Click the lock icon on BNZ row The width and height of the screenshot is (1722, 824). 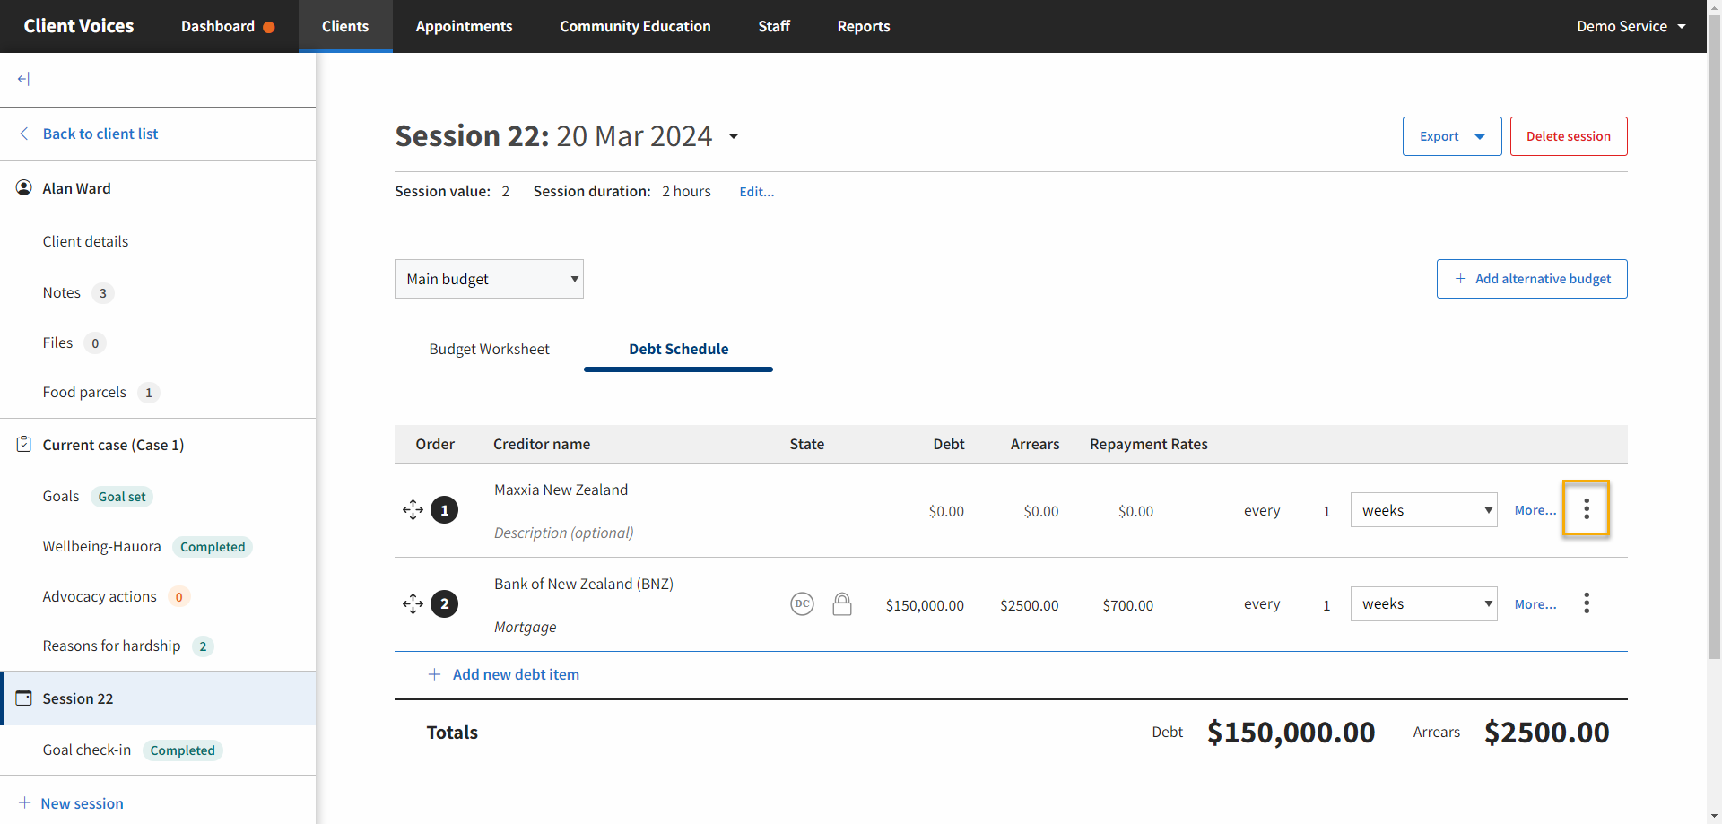coord(841,604)
